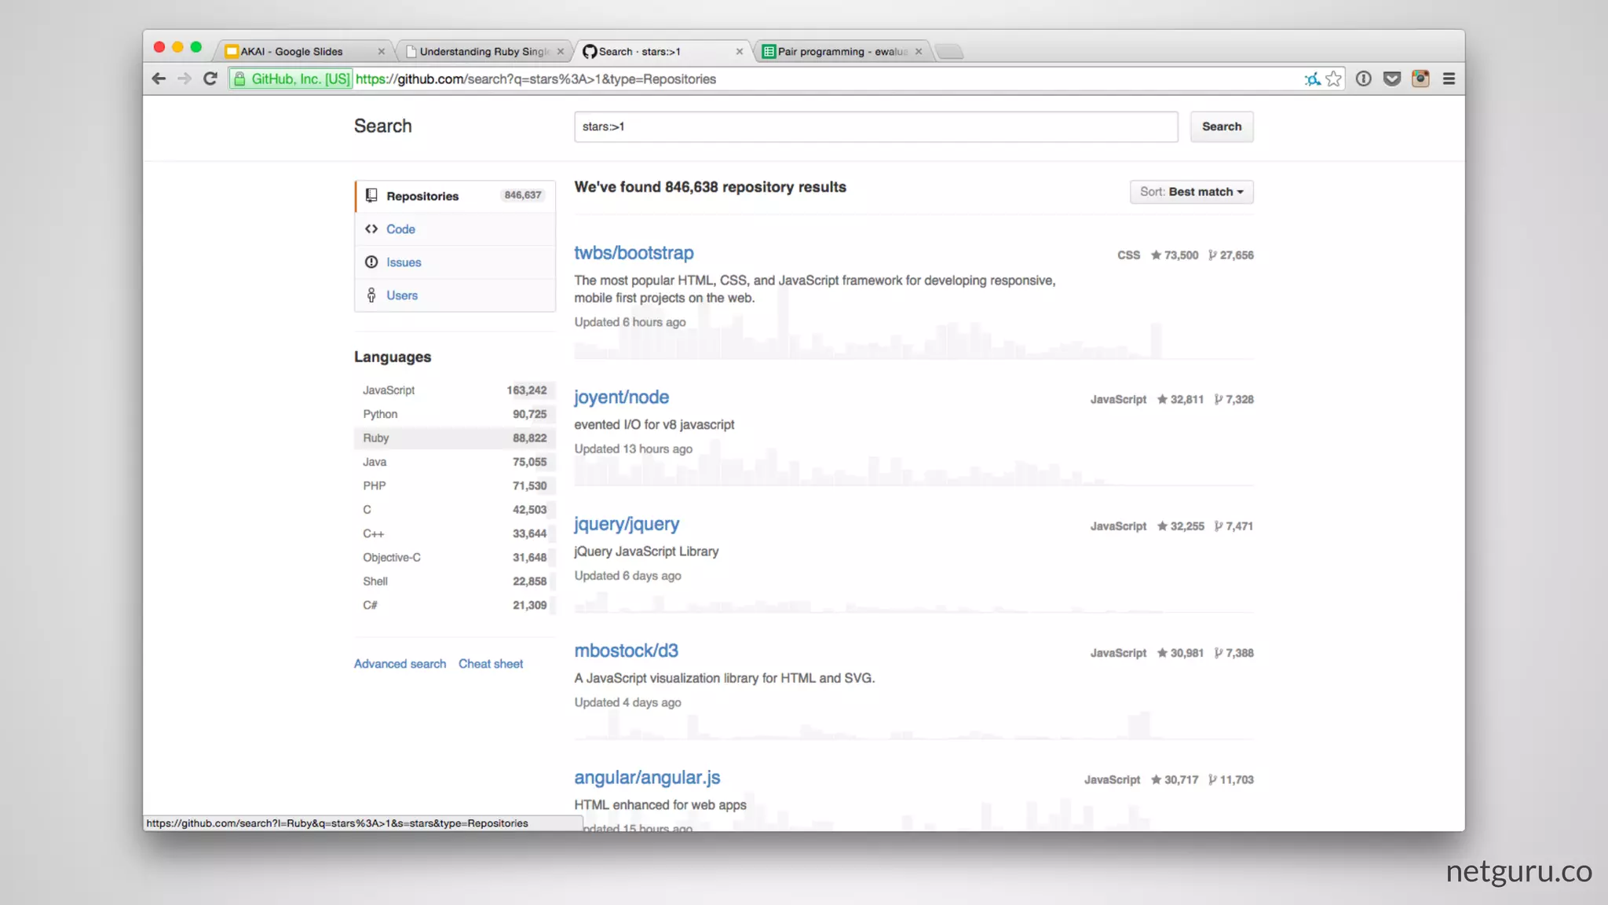Click the forks count on joyent/node
The width and height of the screenshot is (1608, 905).
tap(1233, 399)
